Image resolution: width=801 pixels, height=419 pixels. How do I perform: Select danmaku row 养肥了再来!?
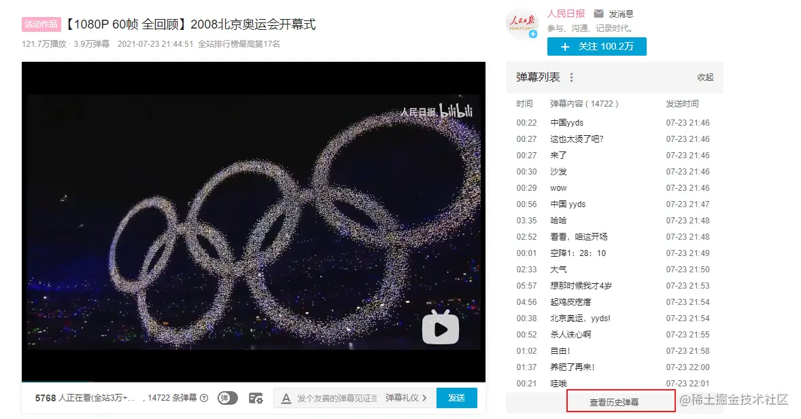tap(615, 367)
